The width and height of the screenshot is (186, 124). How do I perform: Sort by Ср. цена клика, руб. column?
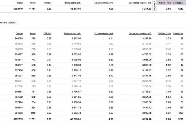[104, 34]
